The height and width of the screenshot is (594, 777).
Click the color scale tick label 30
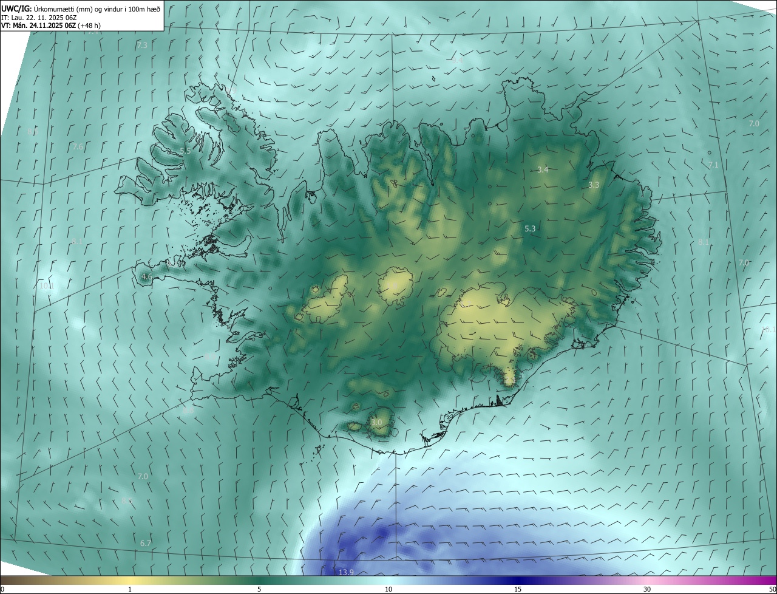coord(647,589)
